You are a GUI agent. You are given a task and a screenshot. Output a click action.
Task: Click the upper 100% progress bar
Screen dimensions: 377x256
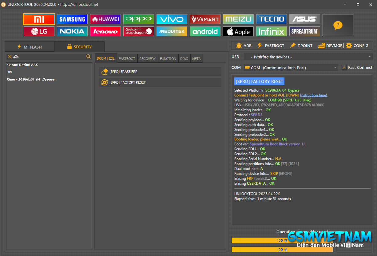(x=282, y=240)
